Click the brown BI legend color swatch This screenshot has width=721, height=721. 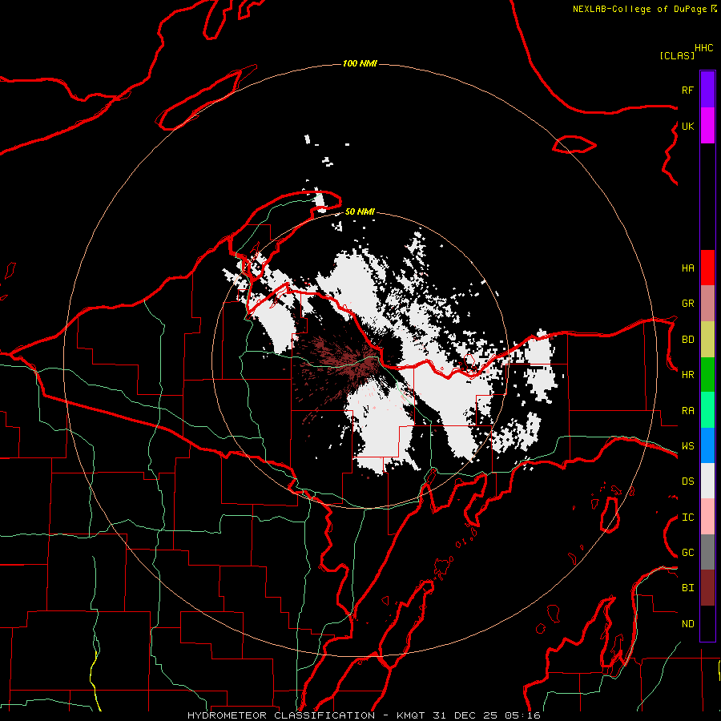click(x=707, y=588)
